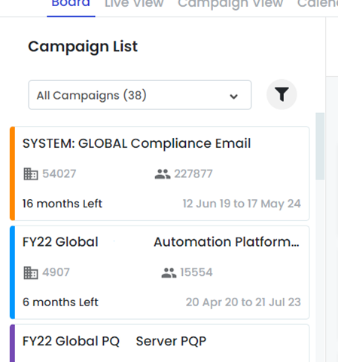338x362 pixels.
Task: Click the people icon beside 15554
Action: 169,272
